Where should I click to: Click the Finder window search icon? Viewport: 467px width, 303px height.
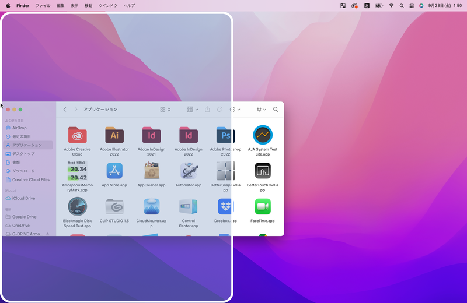click(x=276, y=110)
